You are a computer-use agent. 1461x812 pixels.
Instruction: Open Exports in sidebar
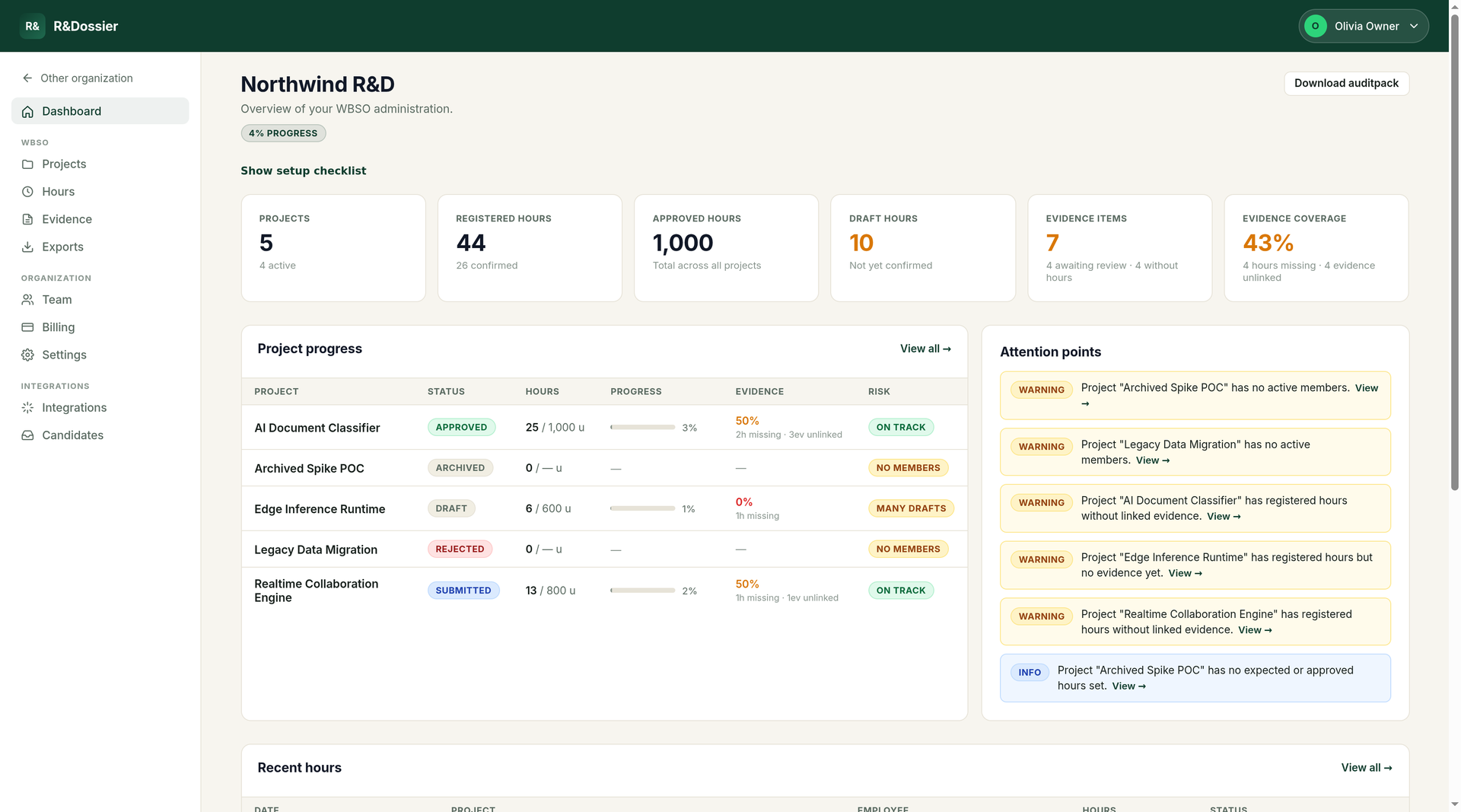[100, 247]
